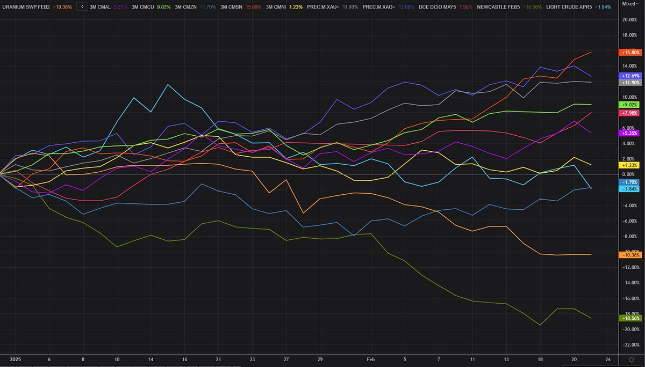
Task: Click the +12.69% price tag
Action: [x=630, y=76]
